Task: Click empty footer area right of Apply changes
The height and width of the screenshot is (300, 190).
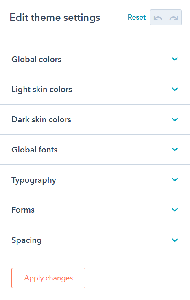Action: click(138, 278)
